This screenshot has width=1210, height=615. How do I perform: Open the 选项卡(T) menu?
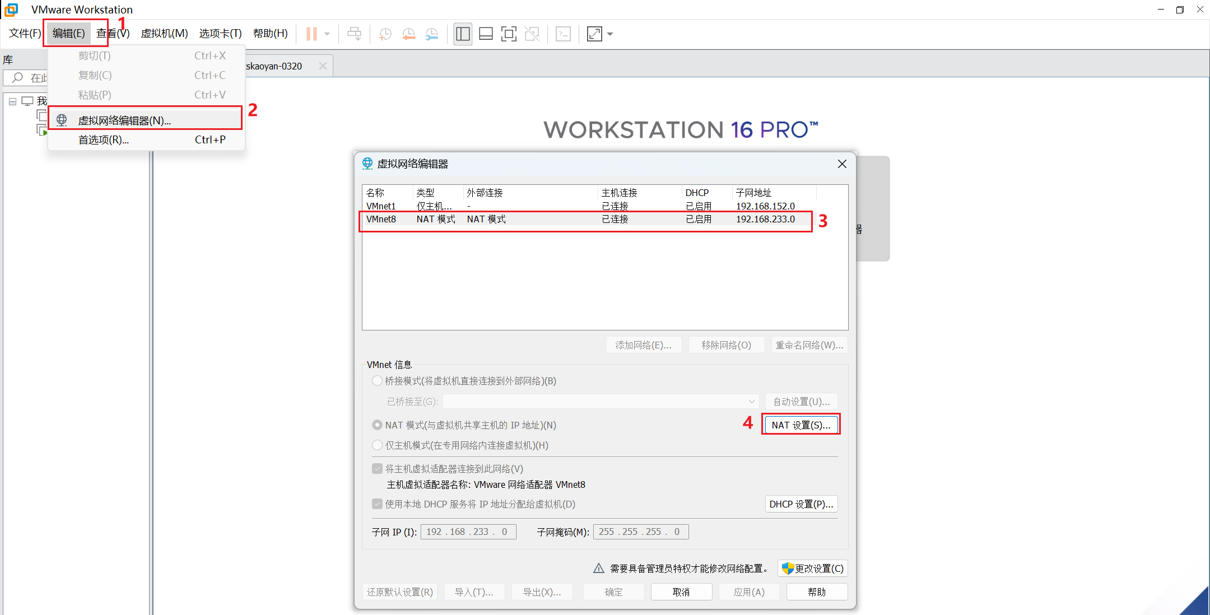point(220,34)
